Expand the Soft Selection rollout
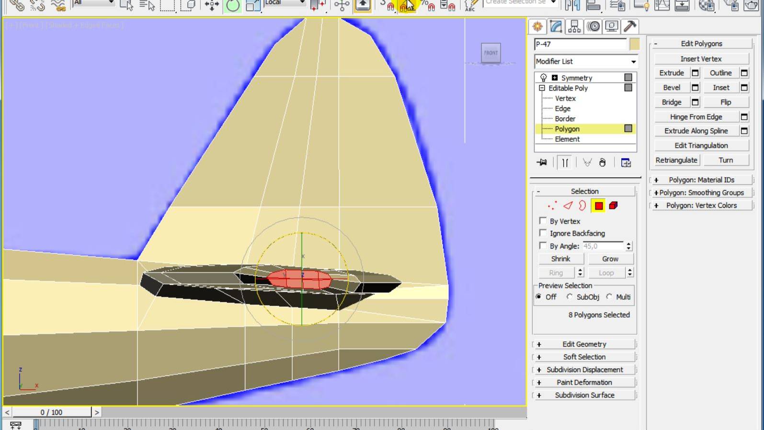 [x=584, y=357]
